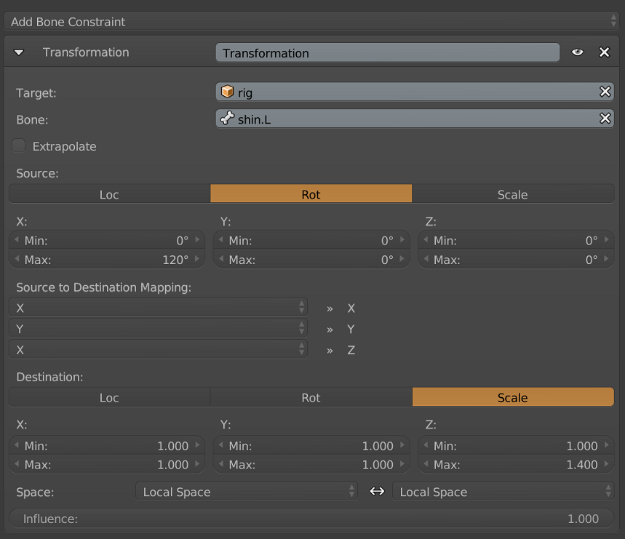Select Scale as the Source type
The width and height of the screenshot is (625, 539).
coord(513,194)
